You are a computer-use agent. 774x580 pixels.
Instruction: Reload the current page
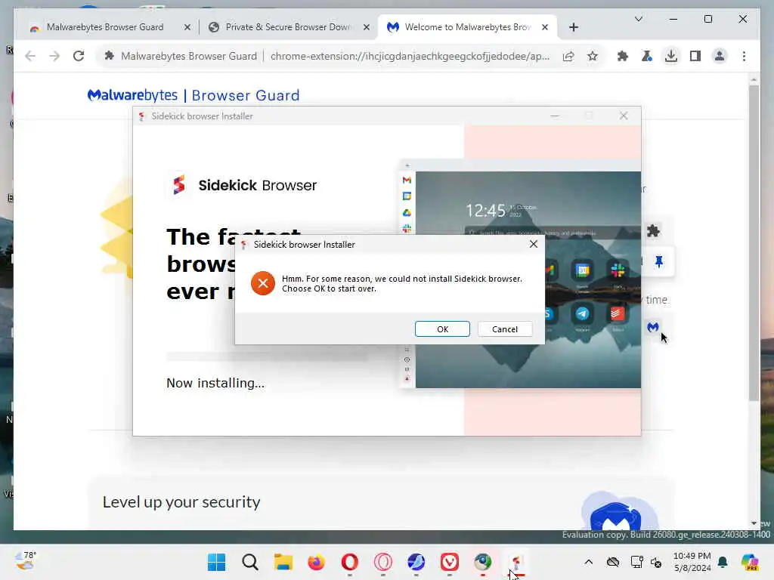[x=79, y=56]
